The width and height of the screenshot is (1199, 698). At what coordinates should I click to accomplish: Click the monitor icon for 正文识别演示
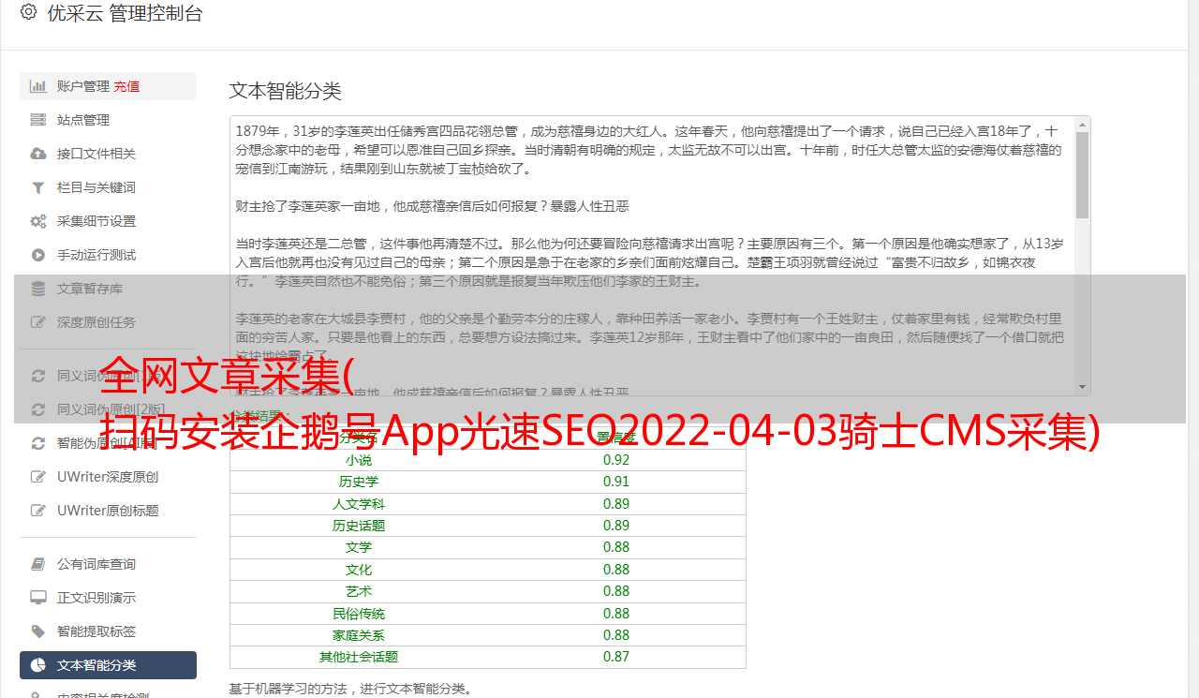pos(38,598)
